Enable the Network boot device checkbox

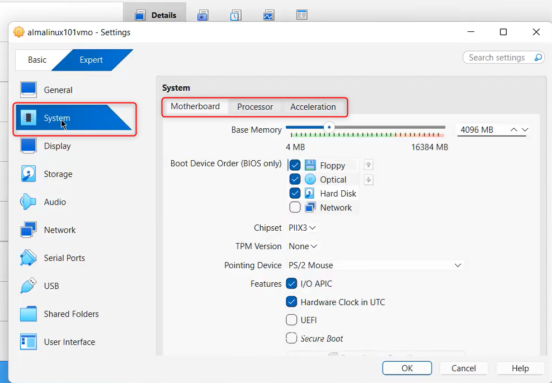pos(295,207)
